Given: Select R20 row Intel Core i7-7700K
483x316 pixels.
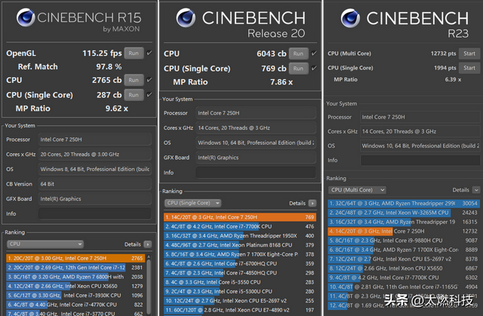Looking at the screenshot, I should coord(240,226).
